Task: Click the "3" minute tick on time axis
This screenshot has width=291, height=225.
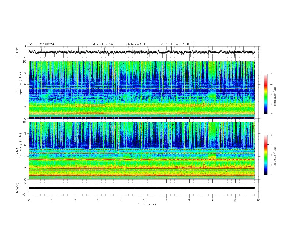Action: click(x=98, y=200)
